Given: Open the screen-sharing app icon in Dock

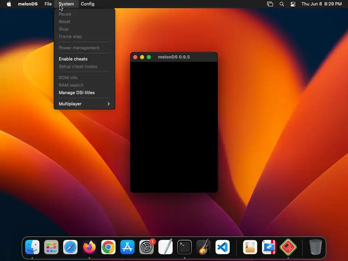Looking at the screenshot, I should coord(269,247).
